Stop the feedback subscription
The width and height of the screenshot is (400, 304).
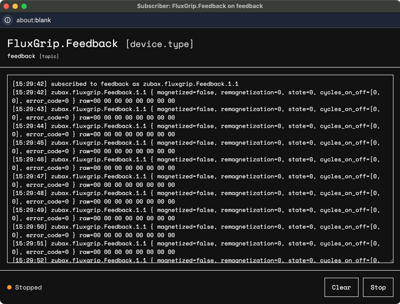[x=378, y=288]
